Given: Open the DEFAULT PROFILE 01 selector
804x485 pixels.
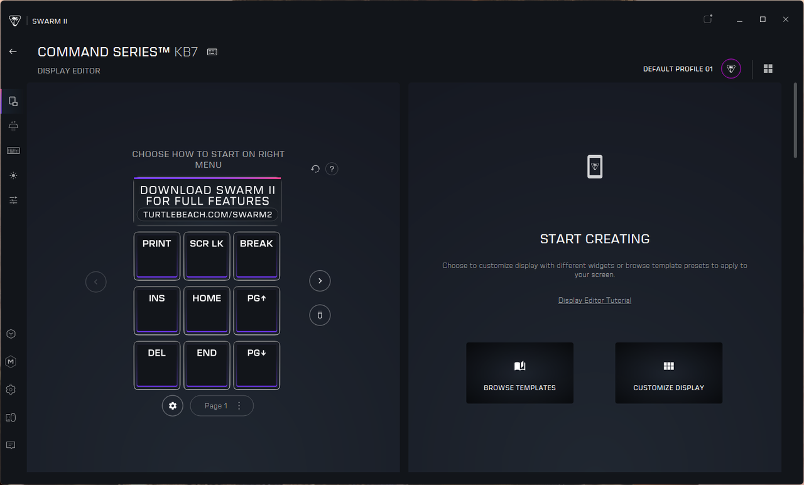Looking at the screenshot, I should [x=678, y=69].
